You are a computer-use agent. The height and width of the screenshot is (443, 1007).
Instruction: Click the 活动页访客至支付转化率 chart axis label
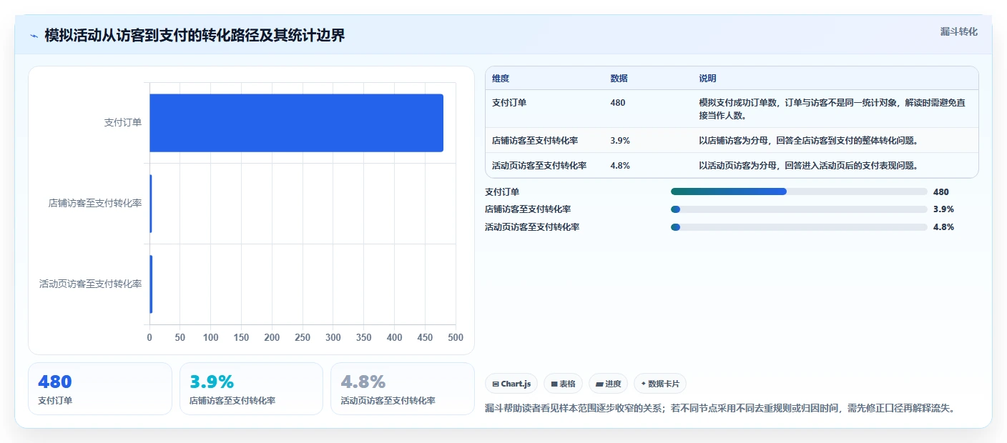(x=91, y=284)
